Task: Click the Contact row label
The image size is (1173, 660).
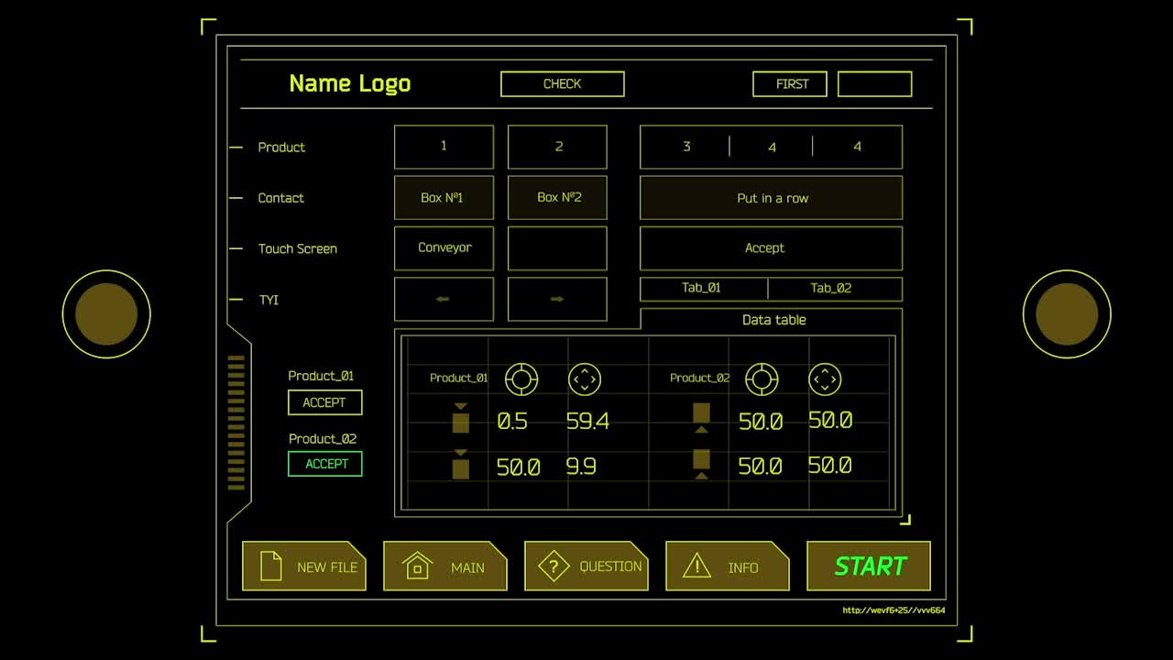Action: coord(280,198)
